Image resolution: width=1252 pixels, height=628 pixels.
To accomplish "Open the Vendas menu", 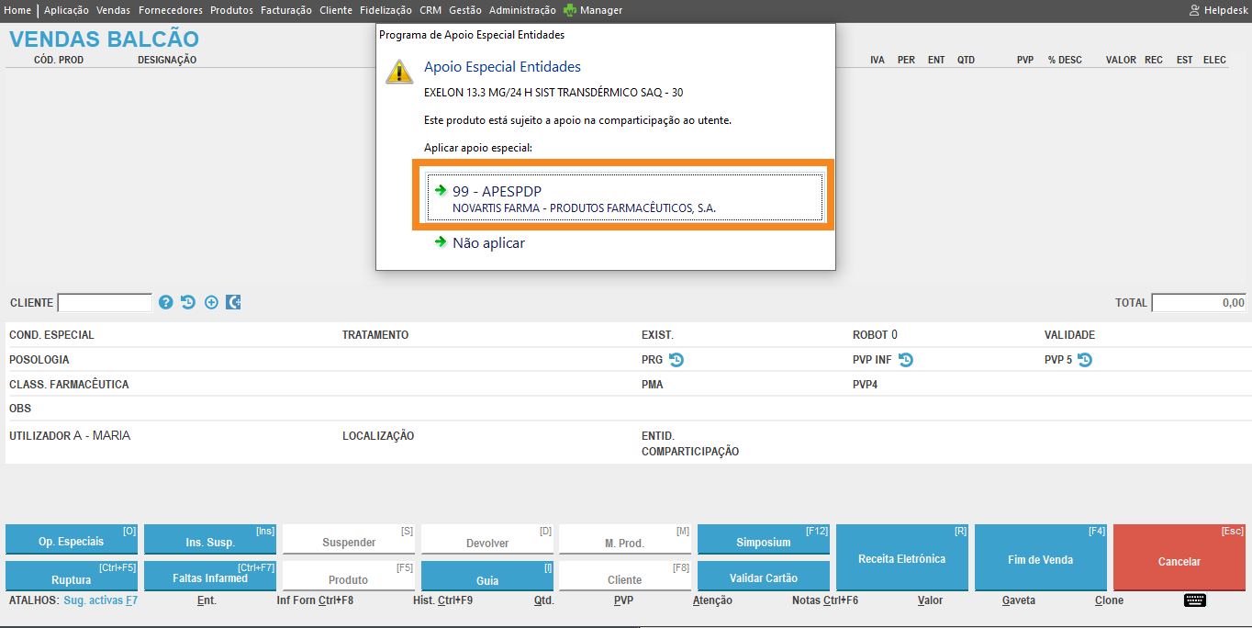I will (113, 10).
